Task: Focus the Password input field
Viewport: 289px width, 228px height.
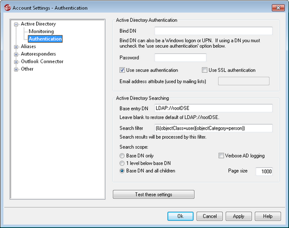Action: click(181, 57)
